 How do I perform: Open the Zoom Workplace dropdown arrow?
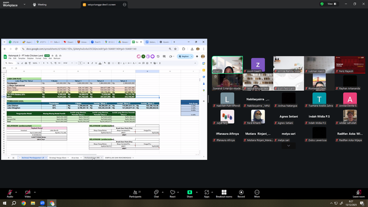(x=24, y=4)
